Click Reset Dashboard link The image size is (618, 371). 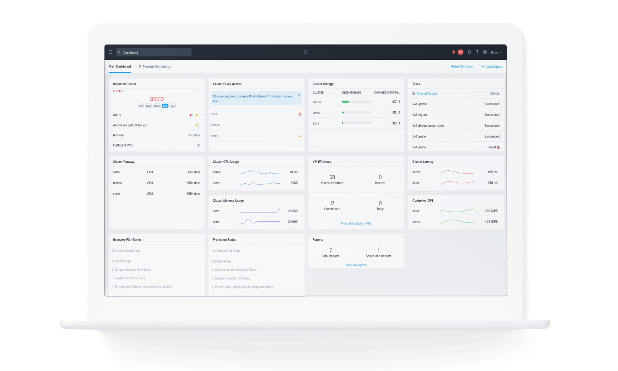[x=463, y=66]
